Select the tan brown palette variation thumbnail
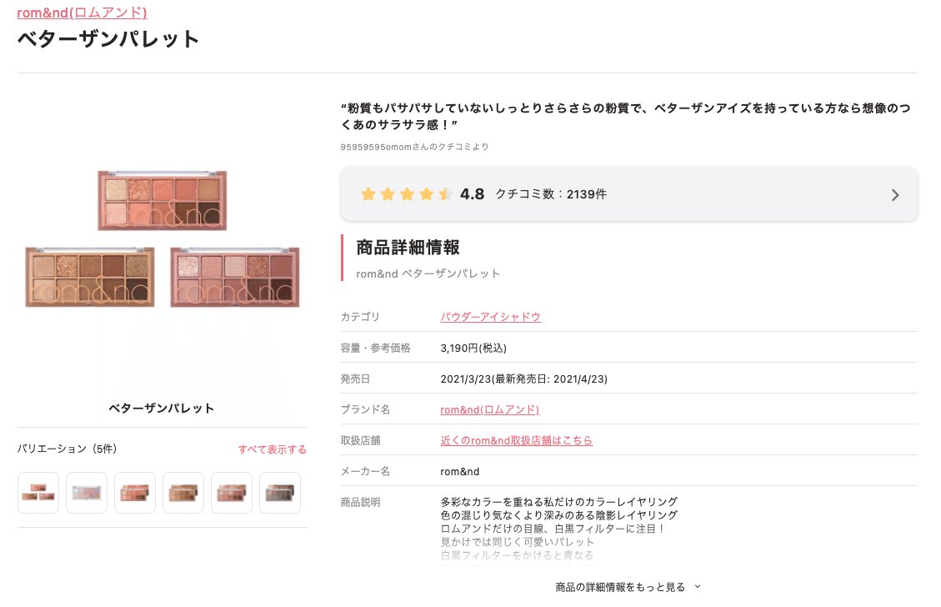 [x=183, y=493]
